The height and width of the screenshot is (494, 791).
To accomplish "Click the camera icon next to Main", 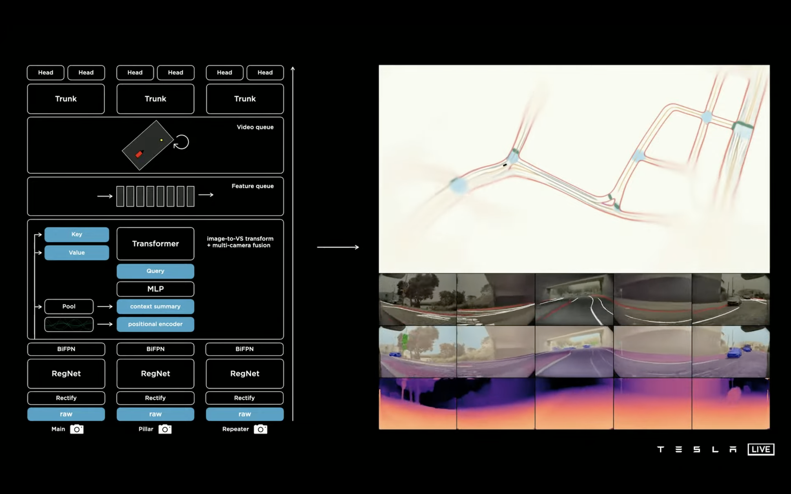I will (x=77, y=429).
